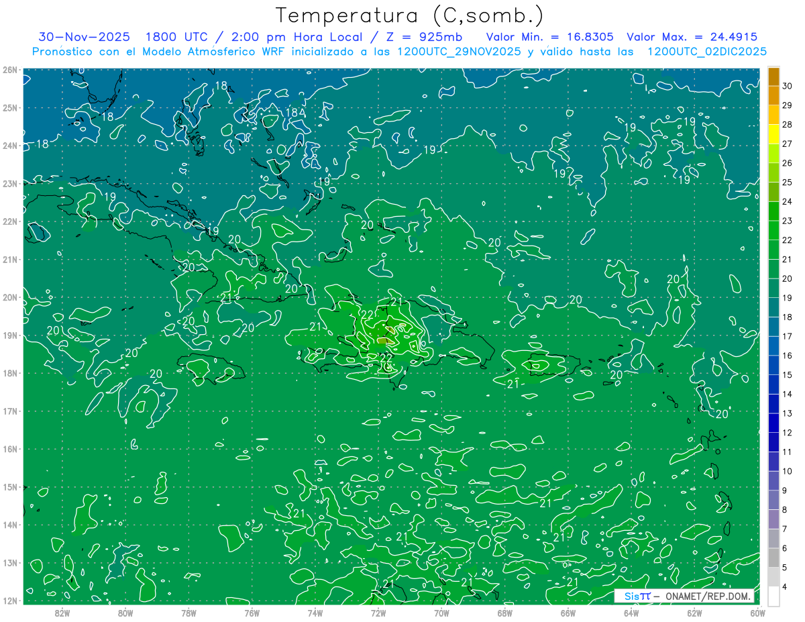Click the color bar legend value 29
The width and height of the screenshot is (805, 622).
tap(786, 105)
